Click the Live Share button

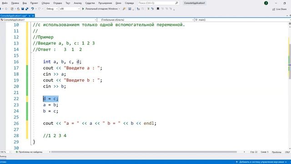click(279, 9)
